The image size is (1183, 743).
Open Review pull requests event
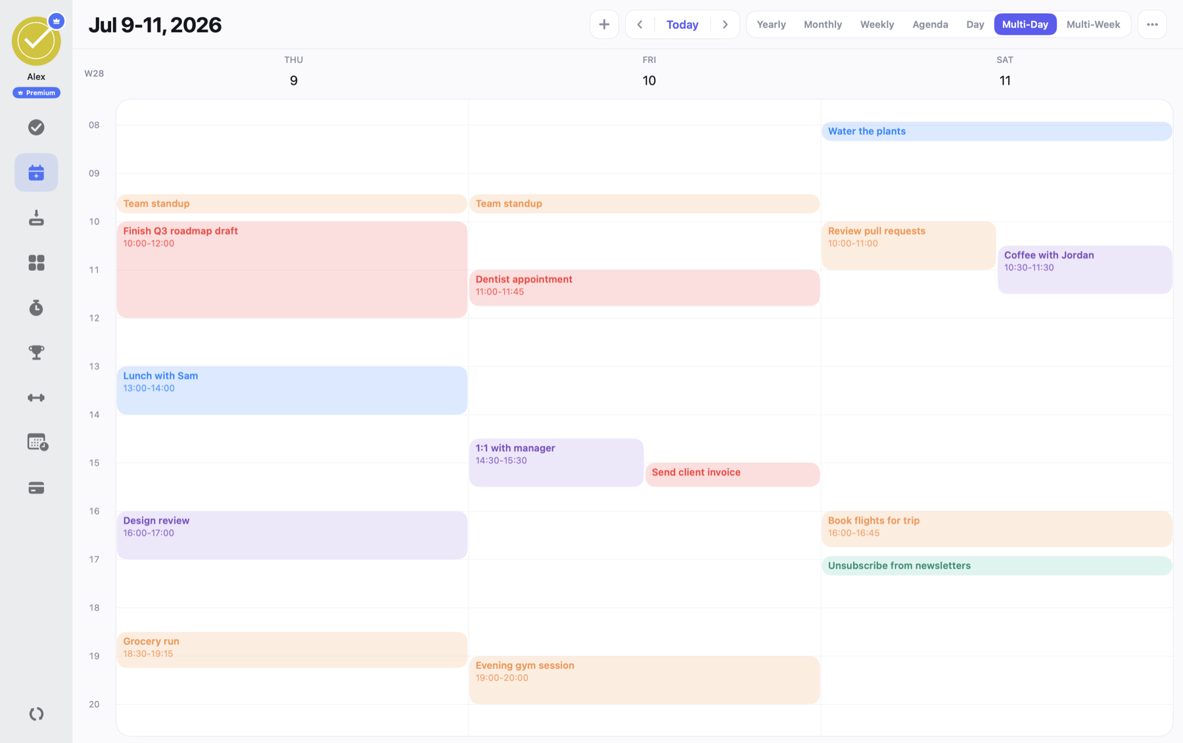tap(908, 246)
